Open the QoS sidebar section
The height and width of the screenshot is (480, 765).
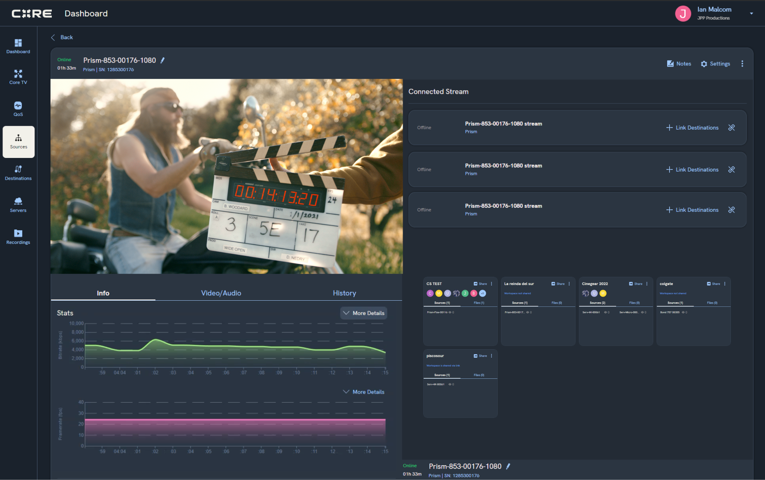pos(18,109)
